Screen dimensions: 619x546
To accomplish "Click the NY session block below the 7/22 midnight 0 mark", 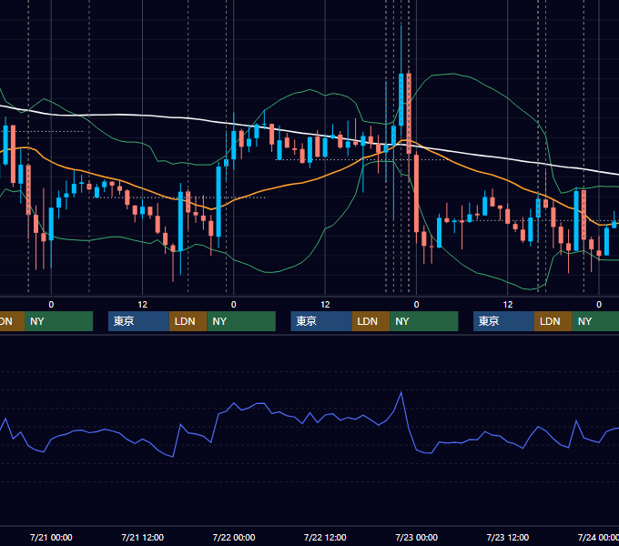I will coord(241,321).
